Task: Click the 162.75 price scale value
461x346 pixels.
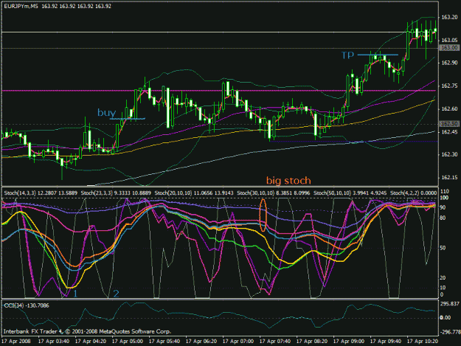Action: click(449, 86)
